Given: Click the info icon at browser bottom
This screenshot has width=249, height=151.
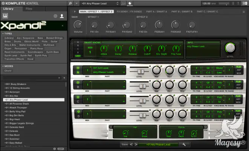Looking at the screenshot, I should point(54,149).
